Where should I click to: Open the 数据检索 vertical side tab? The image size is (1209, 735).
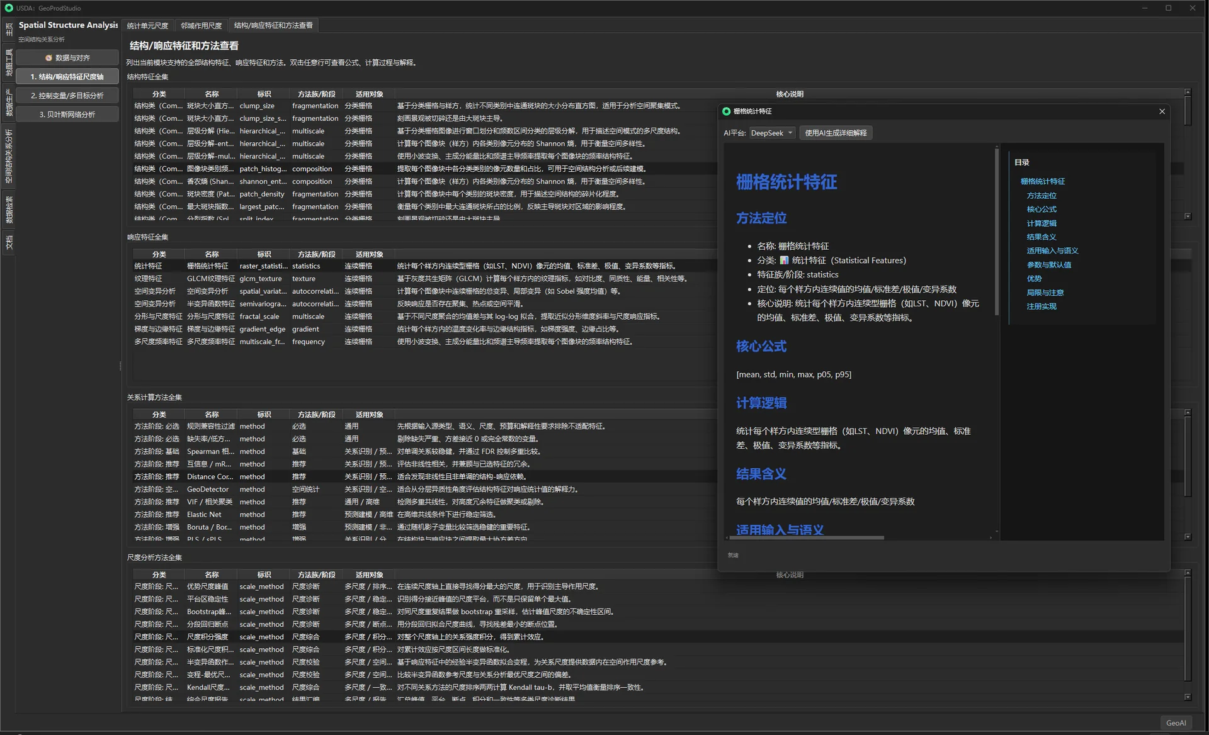pos(9,210)
